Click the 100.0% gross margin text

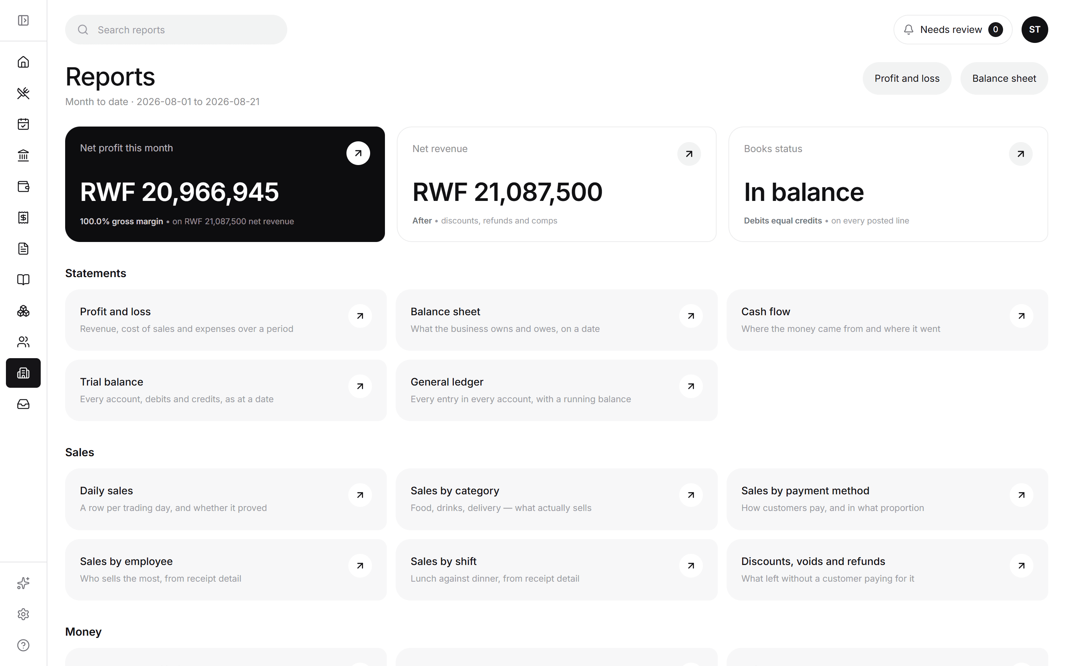[x=121, y=221]
